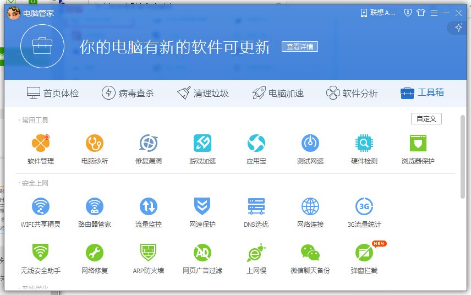Switch to 电脑加速 tab
The width and height of the screenshot is (471, 295).
pos(278,93)
